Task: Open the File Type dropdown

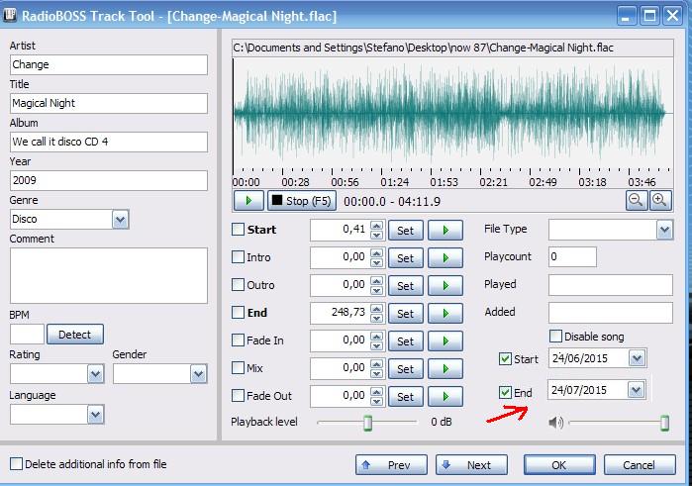Action: click(664, 230)
